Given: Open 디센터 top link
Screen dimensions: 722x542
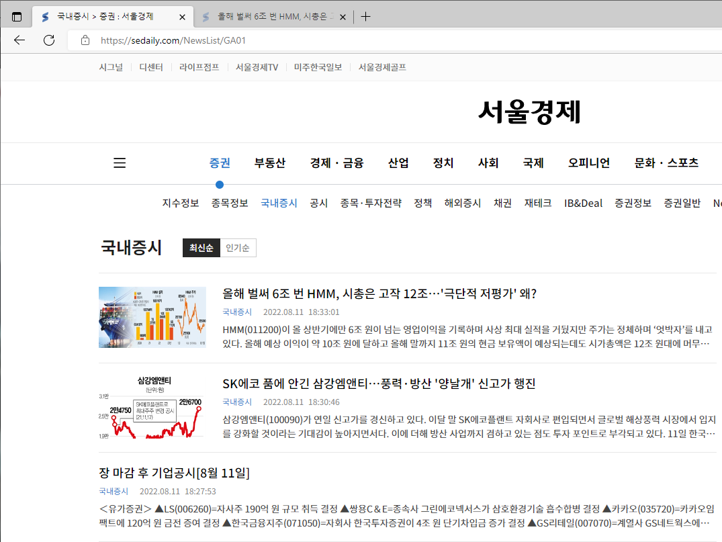Looking at the screenshot, I should (151, 67).
